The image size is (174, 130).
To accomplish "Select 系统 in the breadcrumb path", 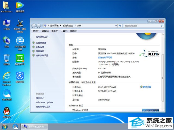I will click(79, 26).
